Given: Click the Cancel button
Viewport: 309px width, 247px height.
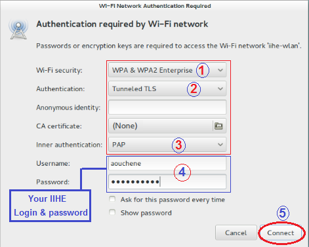Looking at the screenshot, I should [x=236, y=233].
